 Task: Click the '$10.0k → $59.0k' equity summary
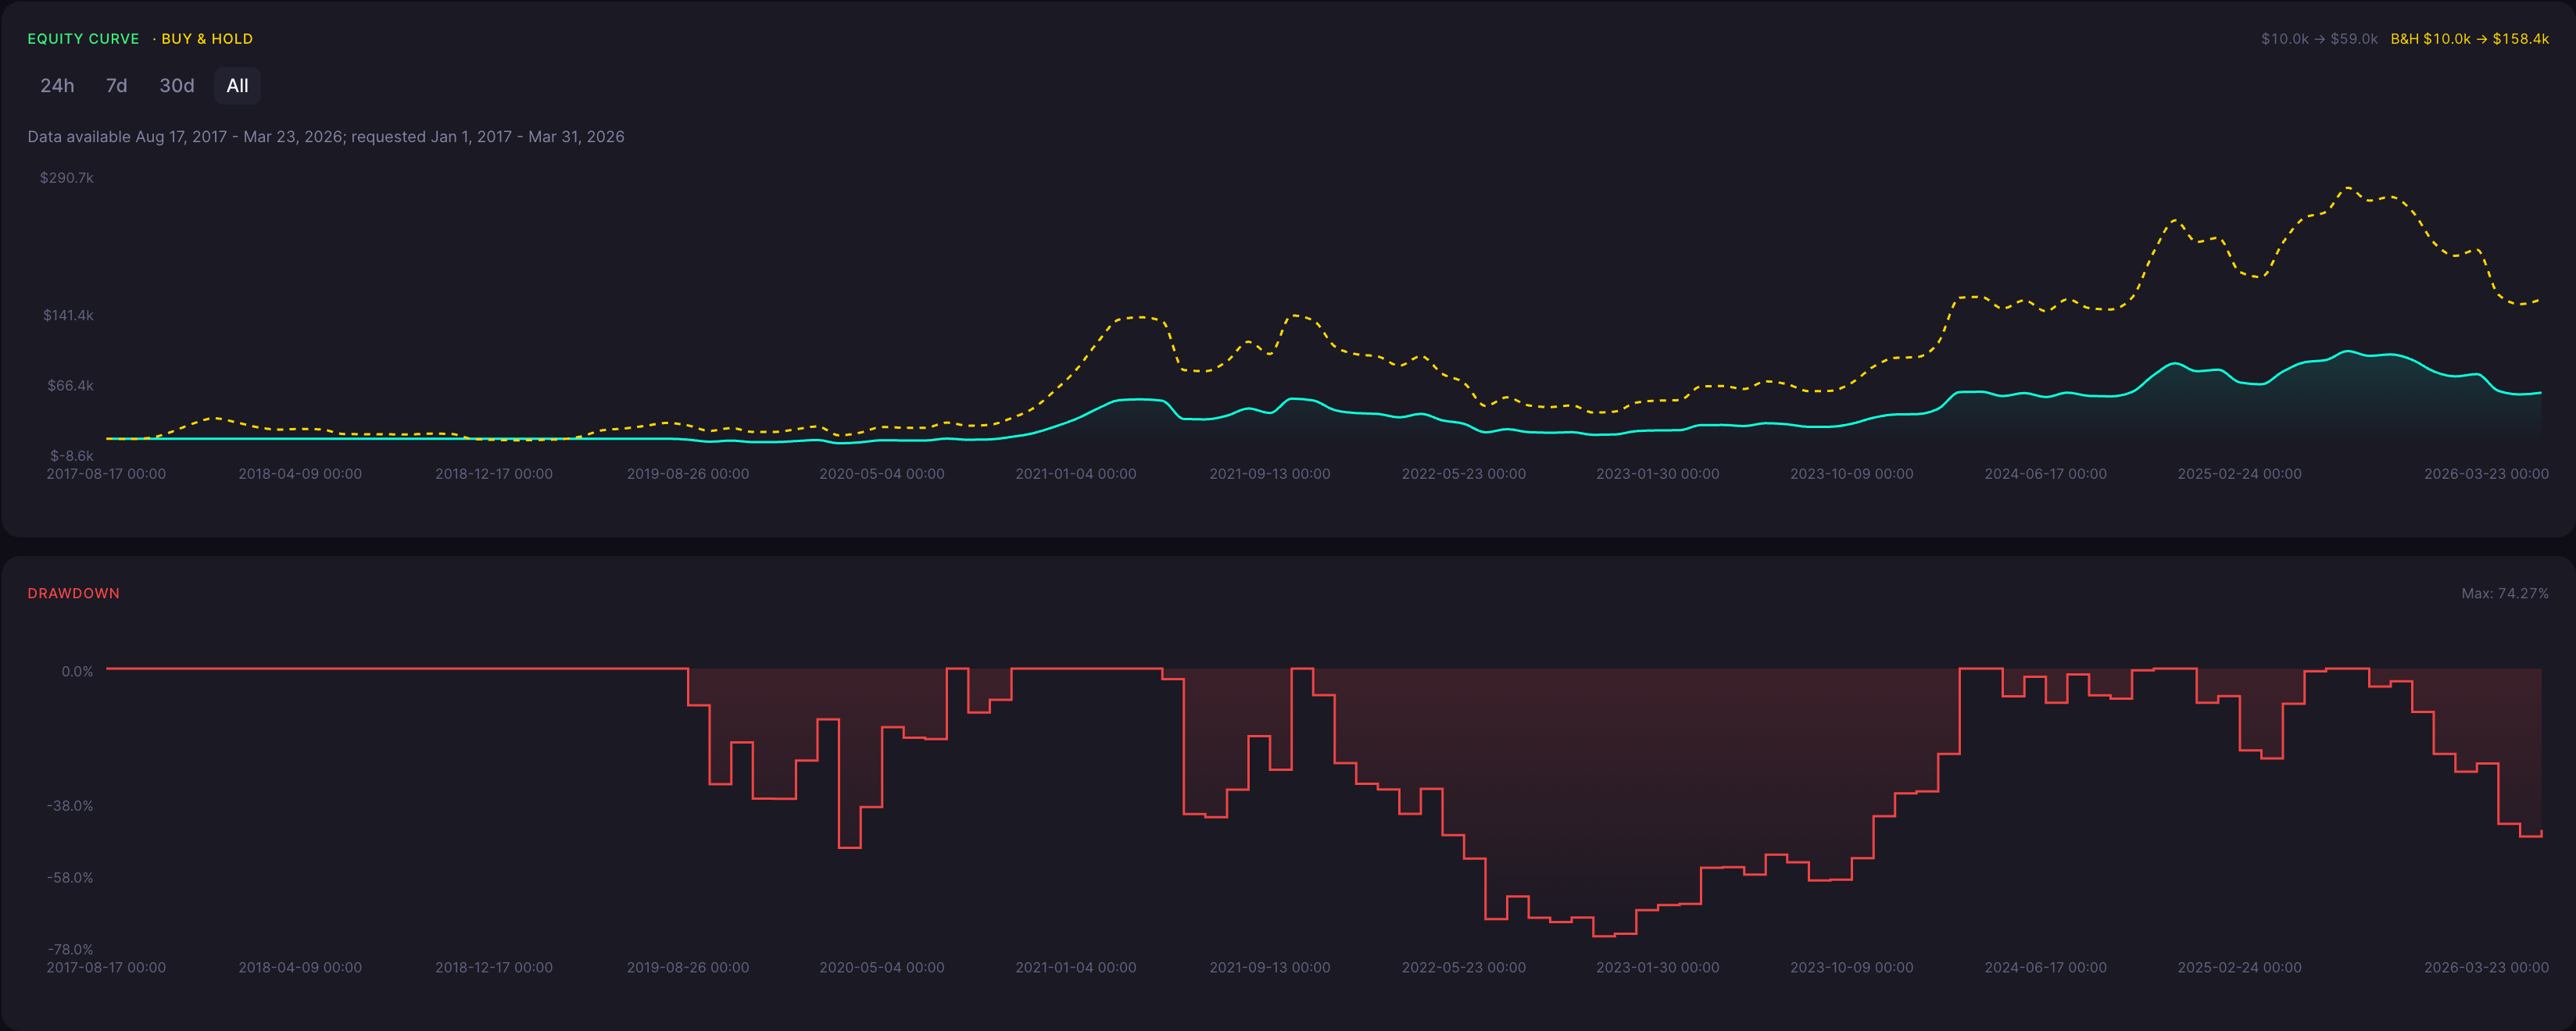coord(2319,39)
